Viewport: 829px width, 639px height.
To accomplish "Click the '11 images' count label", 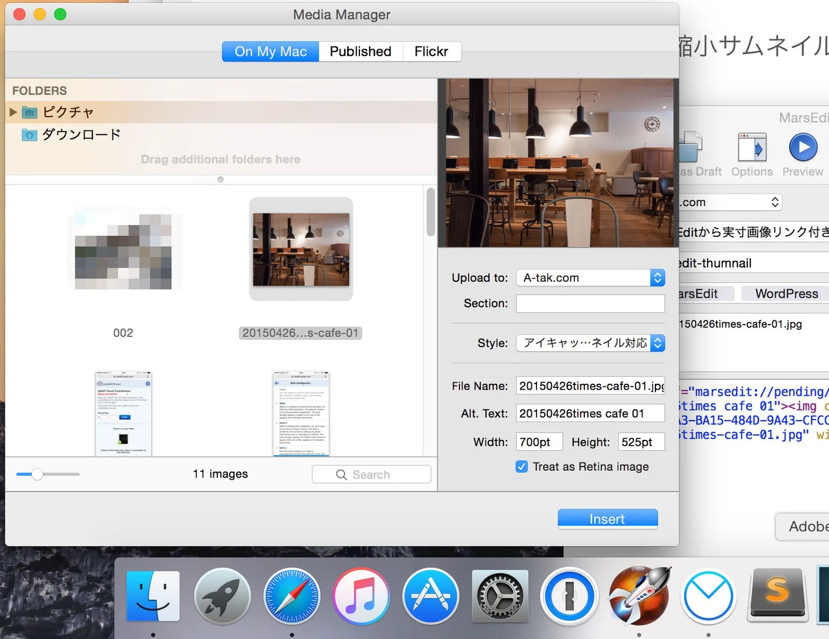I will tap(220, 474).
